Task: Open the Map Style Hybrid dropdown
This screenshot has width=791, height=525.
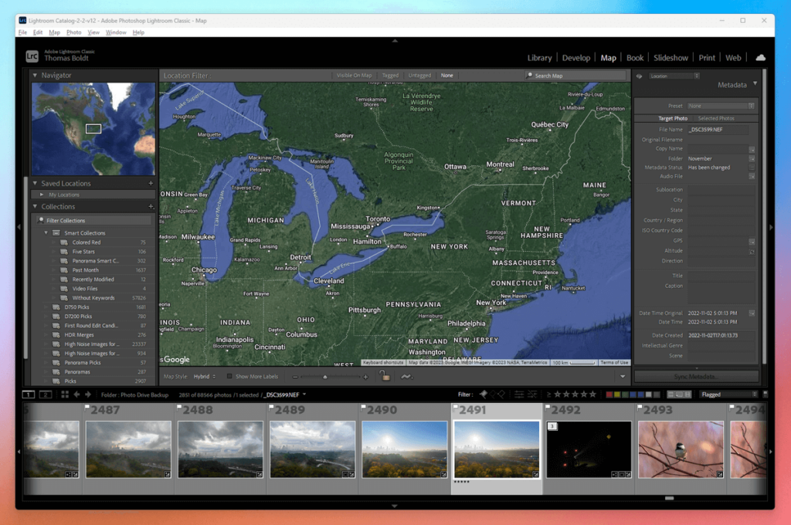Action: [205, 377]
